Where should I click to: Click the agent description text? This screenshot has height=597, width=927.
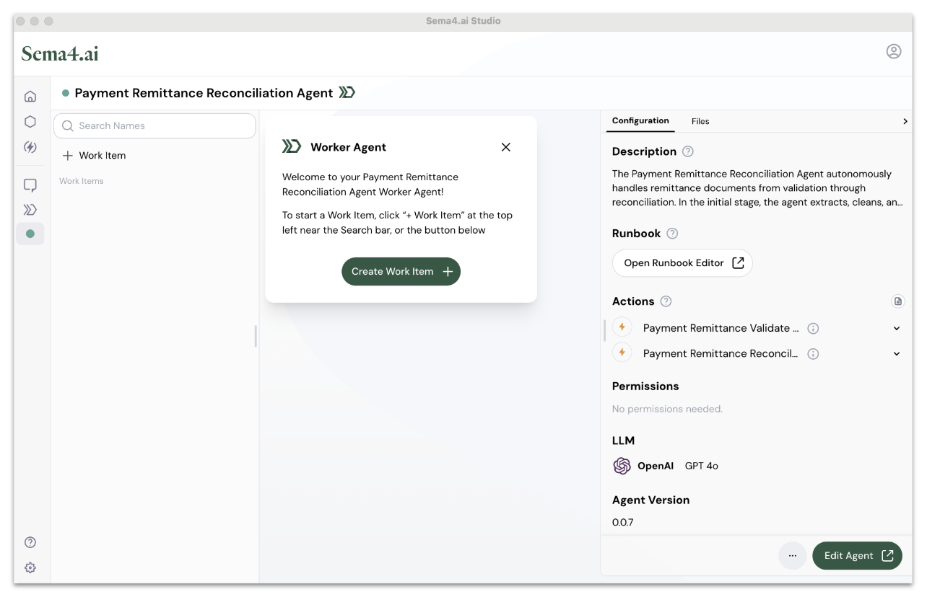[x=757, y=188]
